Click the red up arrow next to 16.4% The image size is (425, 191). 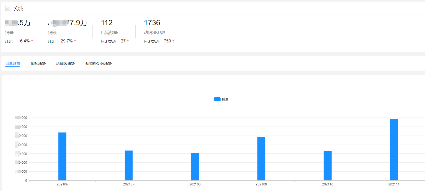32,41
